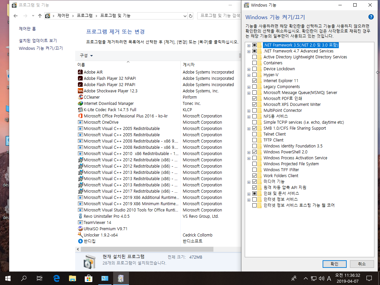This screenshot has height=285, width=380.
Task: Open the 구성 dropdown menu
Action: pyautogui.click(x=86, y=55)
